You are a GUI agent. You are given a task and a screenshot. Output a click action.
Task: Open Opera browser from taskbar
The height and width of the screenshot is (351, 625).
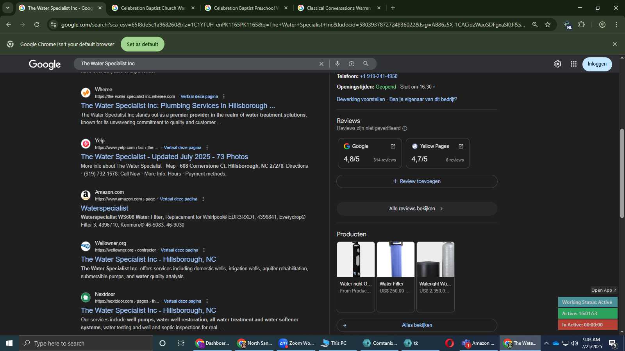(450, 343)
